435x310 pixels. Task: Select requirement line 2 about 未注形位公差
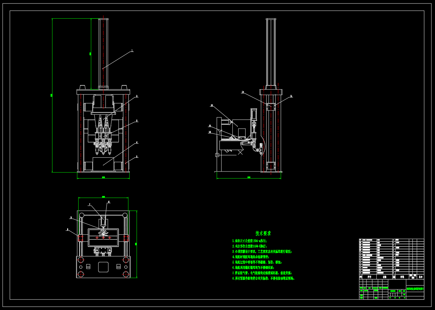click(249, 246)
